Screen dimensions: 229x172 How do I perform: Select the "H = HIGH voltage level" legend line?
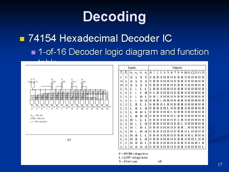[x=134, y=154]
